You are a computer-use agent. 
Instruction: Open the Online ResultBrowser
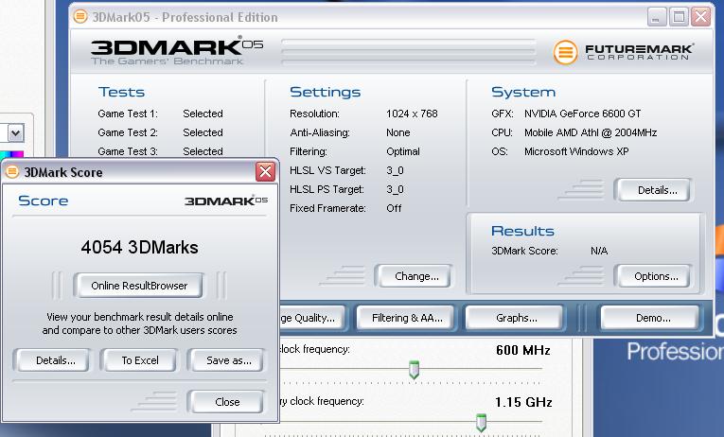click(x=138, y=286)
